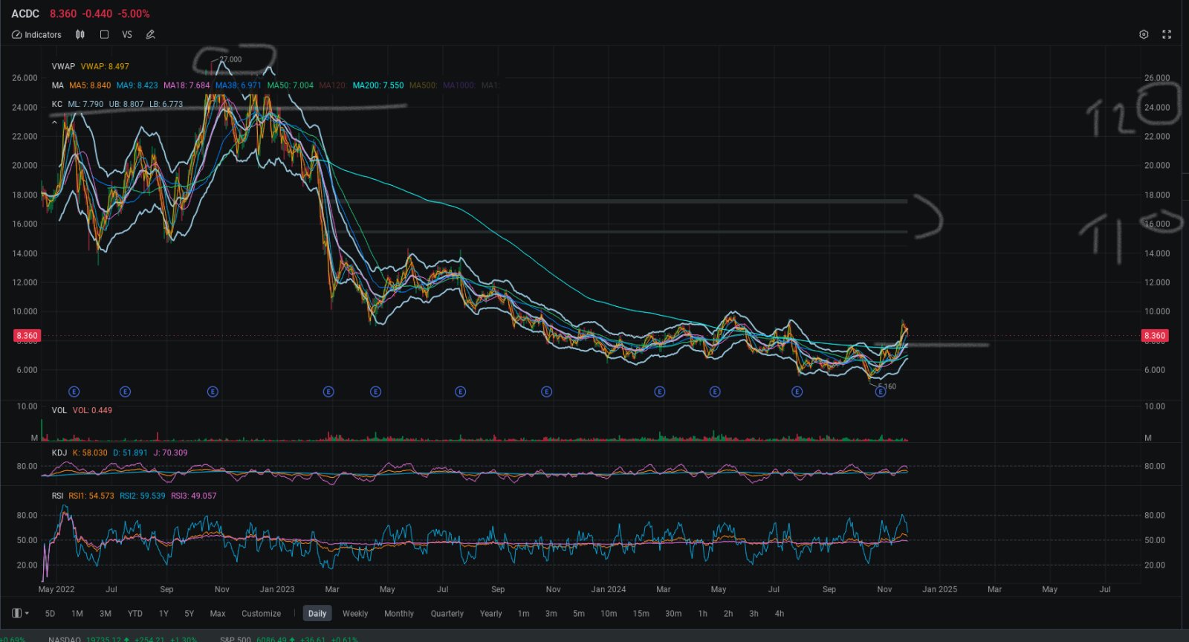Switch to 5m interval
The height and width of the screenshot is (642, 1189).
click(579, 614)
